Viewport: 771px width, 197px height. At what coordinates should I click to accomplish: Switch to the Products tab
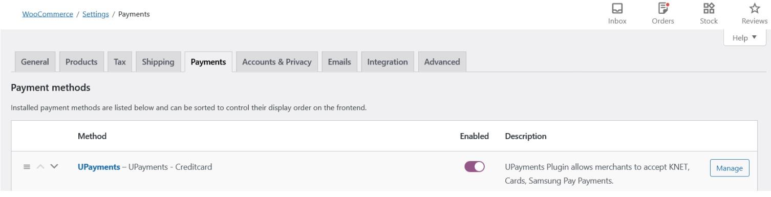[81, 62]
